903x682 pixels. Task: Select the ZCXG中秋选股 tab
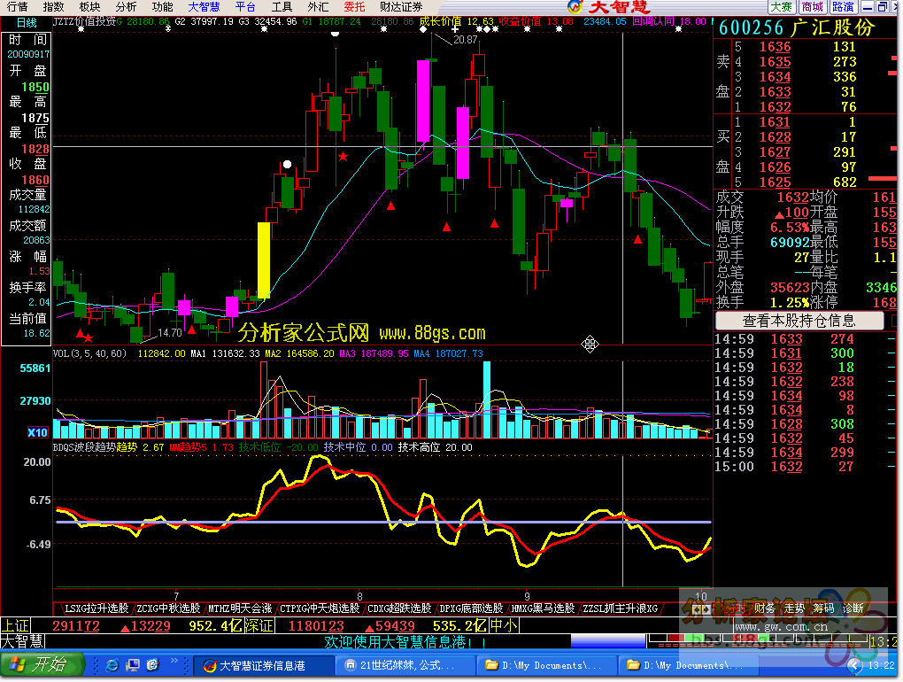(168, 608)
